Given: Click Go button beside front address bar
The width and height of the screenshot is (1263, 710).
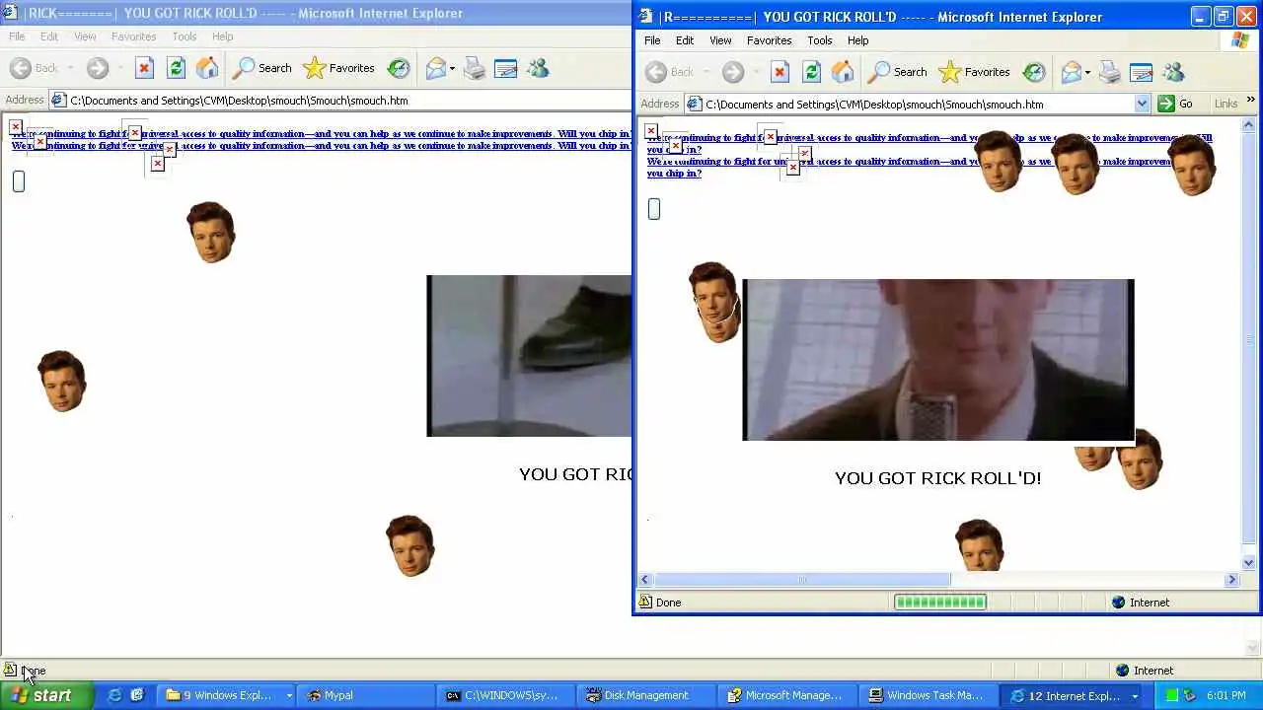Looking at the screenshot, I should pos(1175,104).
